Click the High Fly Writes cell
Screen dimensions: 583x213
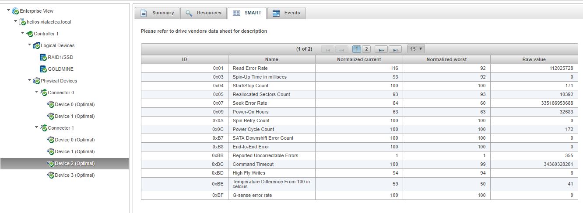coord(272,173)
